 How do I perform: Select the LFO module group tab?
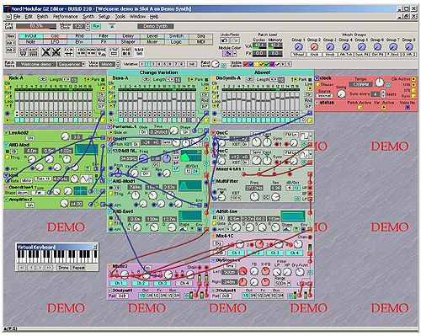[x=55, y=41]
